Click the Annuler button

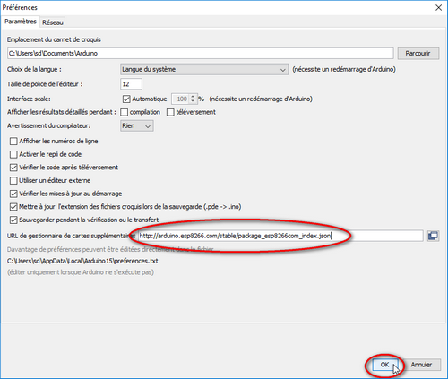pyautogui.click(x=421, y=365)
